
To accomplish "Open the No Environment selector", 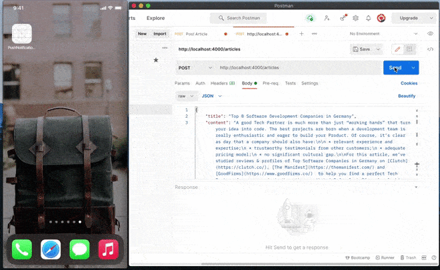I will (383, 33).
